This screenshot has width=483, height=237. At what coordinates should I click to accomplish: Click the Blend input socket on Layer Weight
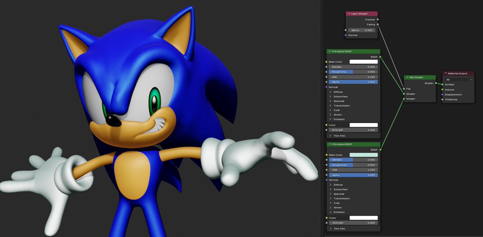point(346,30)
